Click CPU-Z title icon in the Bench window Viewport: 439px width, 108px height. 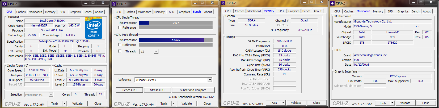pyautogui.click(x=114, y=4)
